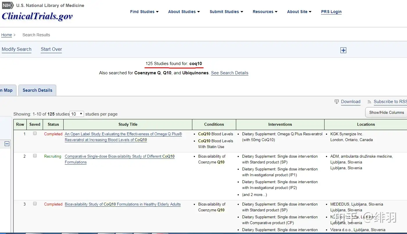Click the Conditions column header
Image resolution: width=407 pixels, height=234 pixels.
(x=214, y=124)
